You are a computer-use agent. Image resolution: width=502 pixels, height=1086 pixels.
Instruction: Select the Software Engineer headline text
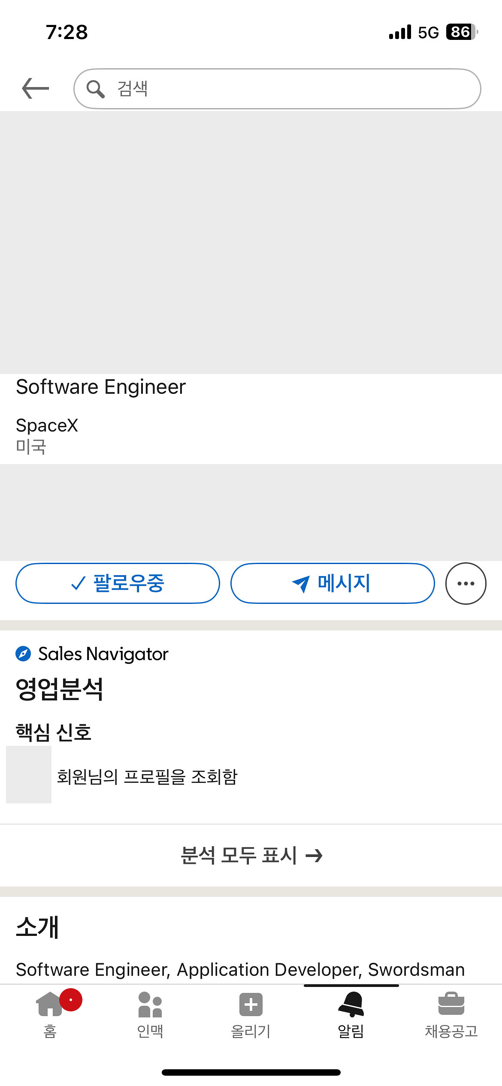tap(100, 387)
